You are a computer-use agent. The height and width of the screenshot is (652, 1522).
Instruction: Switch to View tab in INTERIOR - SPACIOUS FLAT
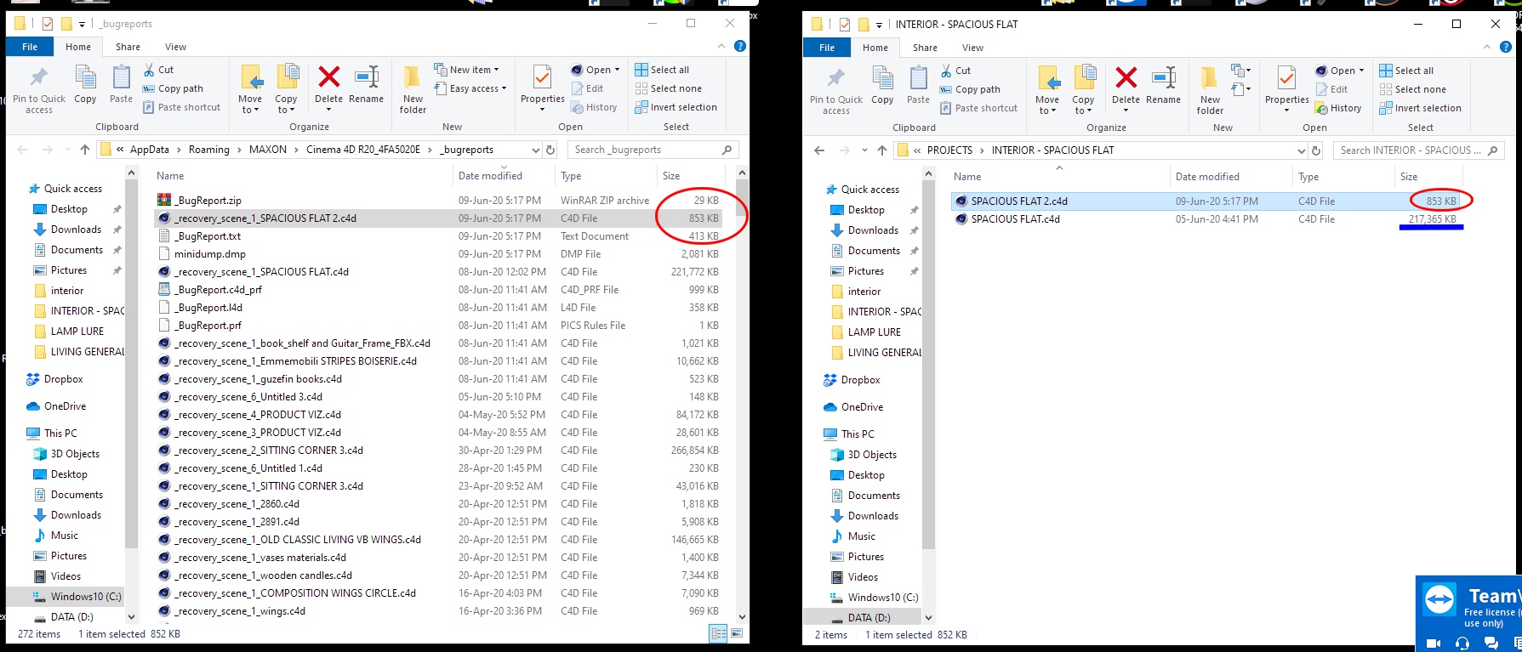(x=973, y=48)
